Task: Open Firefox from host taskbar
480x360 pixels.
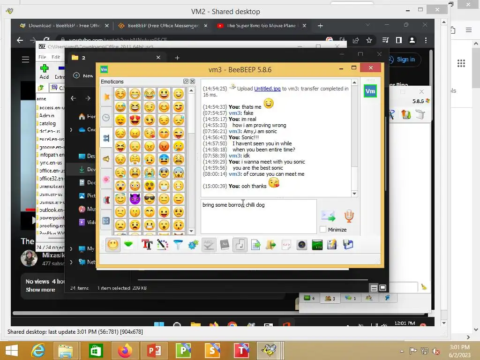Action: (x=125, y=350)
